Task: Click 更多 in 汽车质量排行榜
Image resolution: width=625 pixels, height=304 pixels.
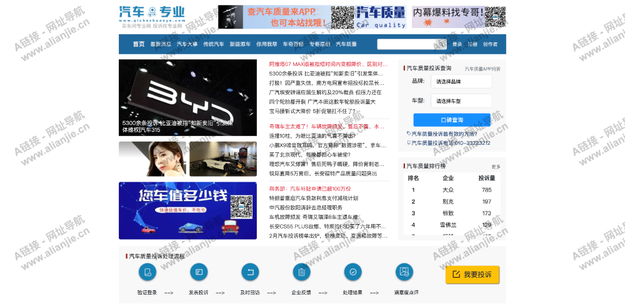Action: pyautogui.click(x=496, y=167)
